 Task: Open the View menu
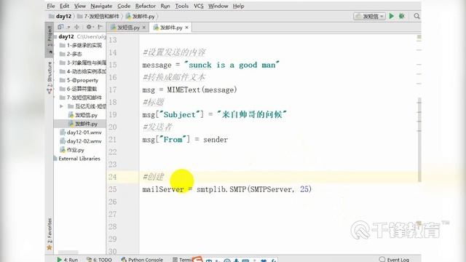(79, 6)
